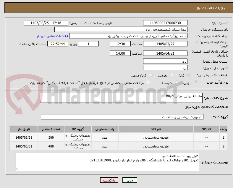The image size is (233, 188).
Task: Click the response deadline date 1405/03/27
Action: (165, 44)
